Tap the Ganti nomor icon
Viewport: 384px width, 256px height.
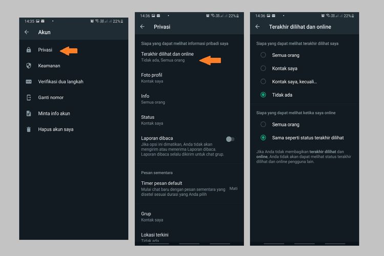(29, 97)
